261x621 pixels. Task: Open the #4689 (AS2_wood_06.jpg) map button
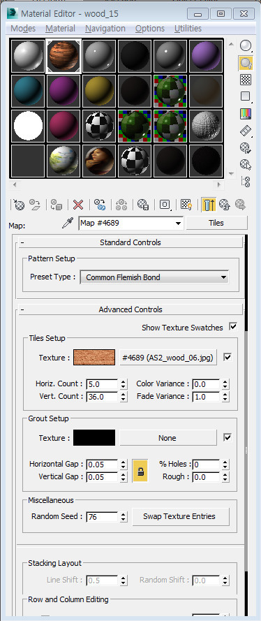(x=168, y=358)
